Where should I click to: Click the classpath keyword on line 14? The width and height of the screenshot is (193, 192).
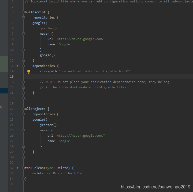(x=48, y=71)
